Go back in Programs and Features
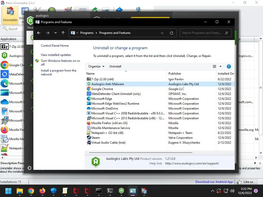Viewport: 263px width, 197px height. 39,33
